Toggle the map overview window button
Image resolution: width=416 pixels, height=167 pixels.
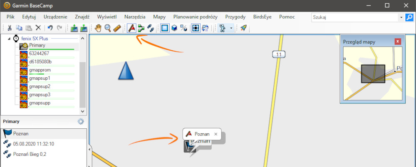196,28
